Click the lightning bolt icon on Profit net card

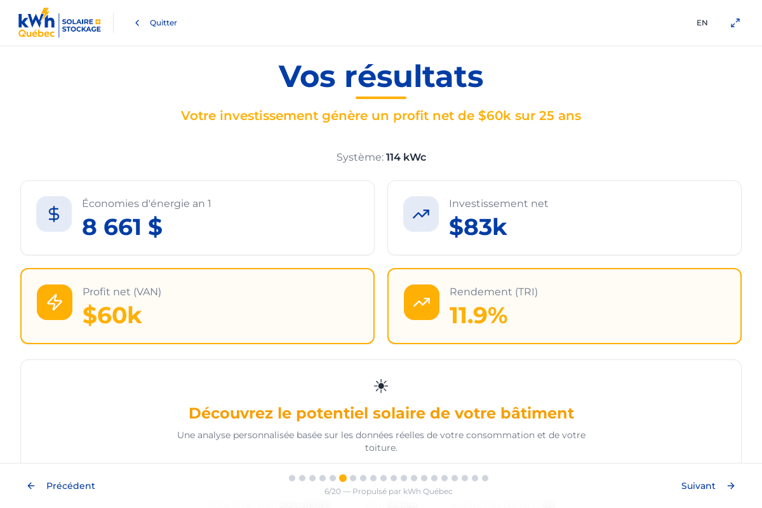coord(54,302)
